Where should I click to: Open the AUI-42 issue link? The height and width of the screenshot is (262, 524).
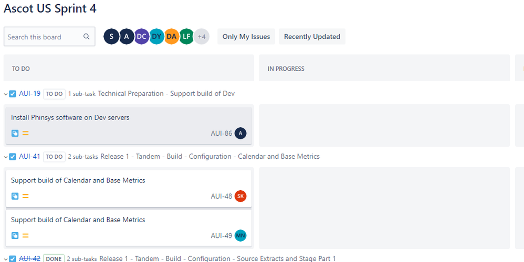tap(30, 258)
